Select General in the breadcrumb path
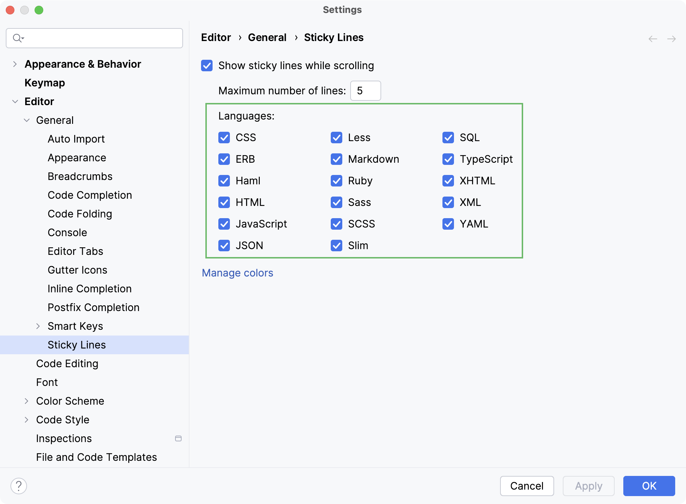Screen dimensions: 686x504 click(267, 37)
